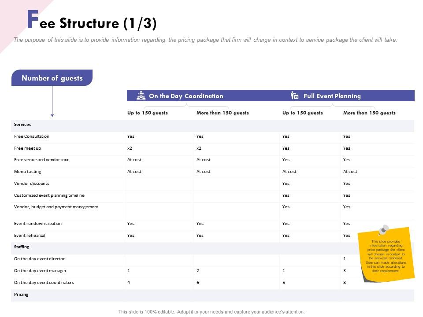
Task: Select Customized event planning timeline label
Action: click(x=49, y=195)
